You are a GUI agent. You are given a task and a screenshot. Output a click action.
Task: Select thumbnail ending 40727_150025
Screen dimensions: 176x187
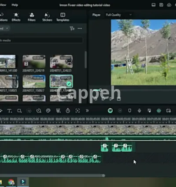9,81
